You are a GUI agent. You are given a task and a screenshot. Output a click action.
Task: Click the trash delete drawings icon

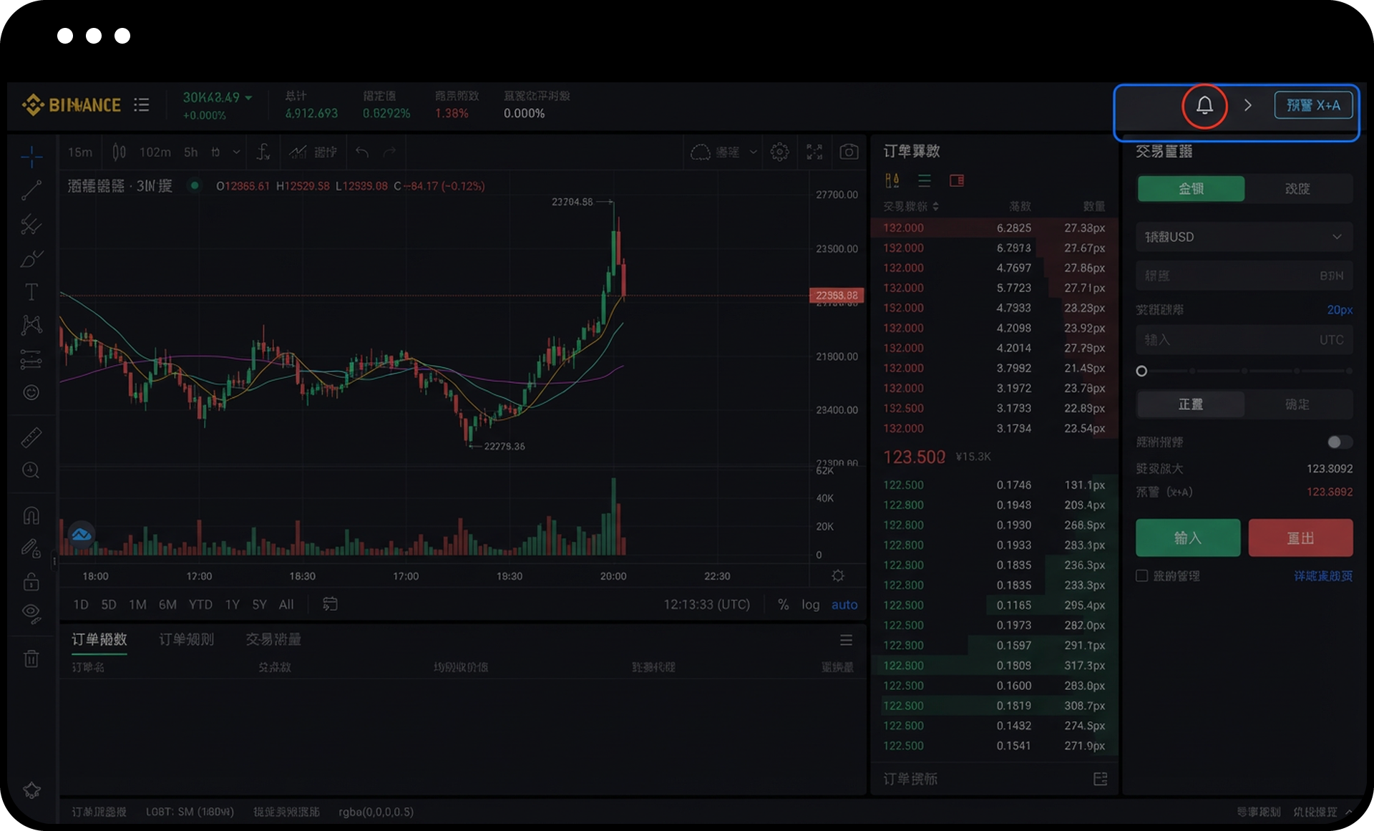click(31, 659)
